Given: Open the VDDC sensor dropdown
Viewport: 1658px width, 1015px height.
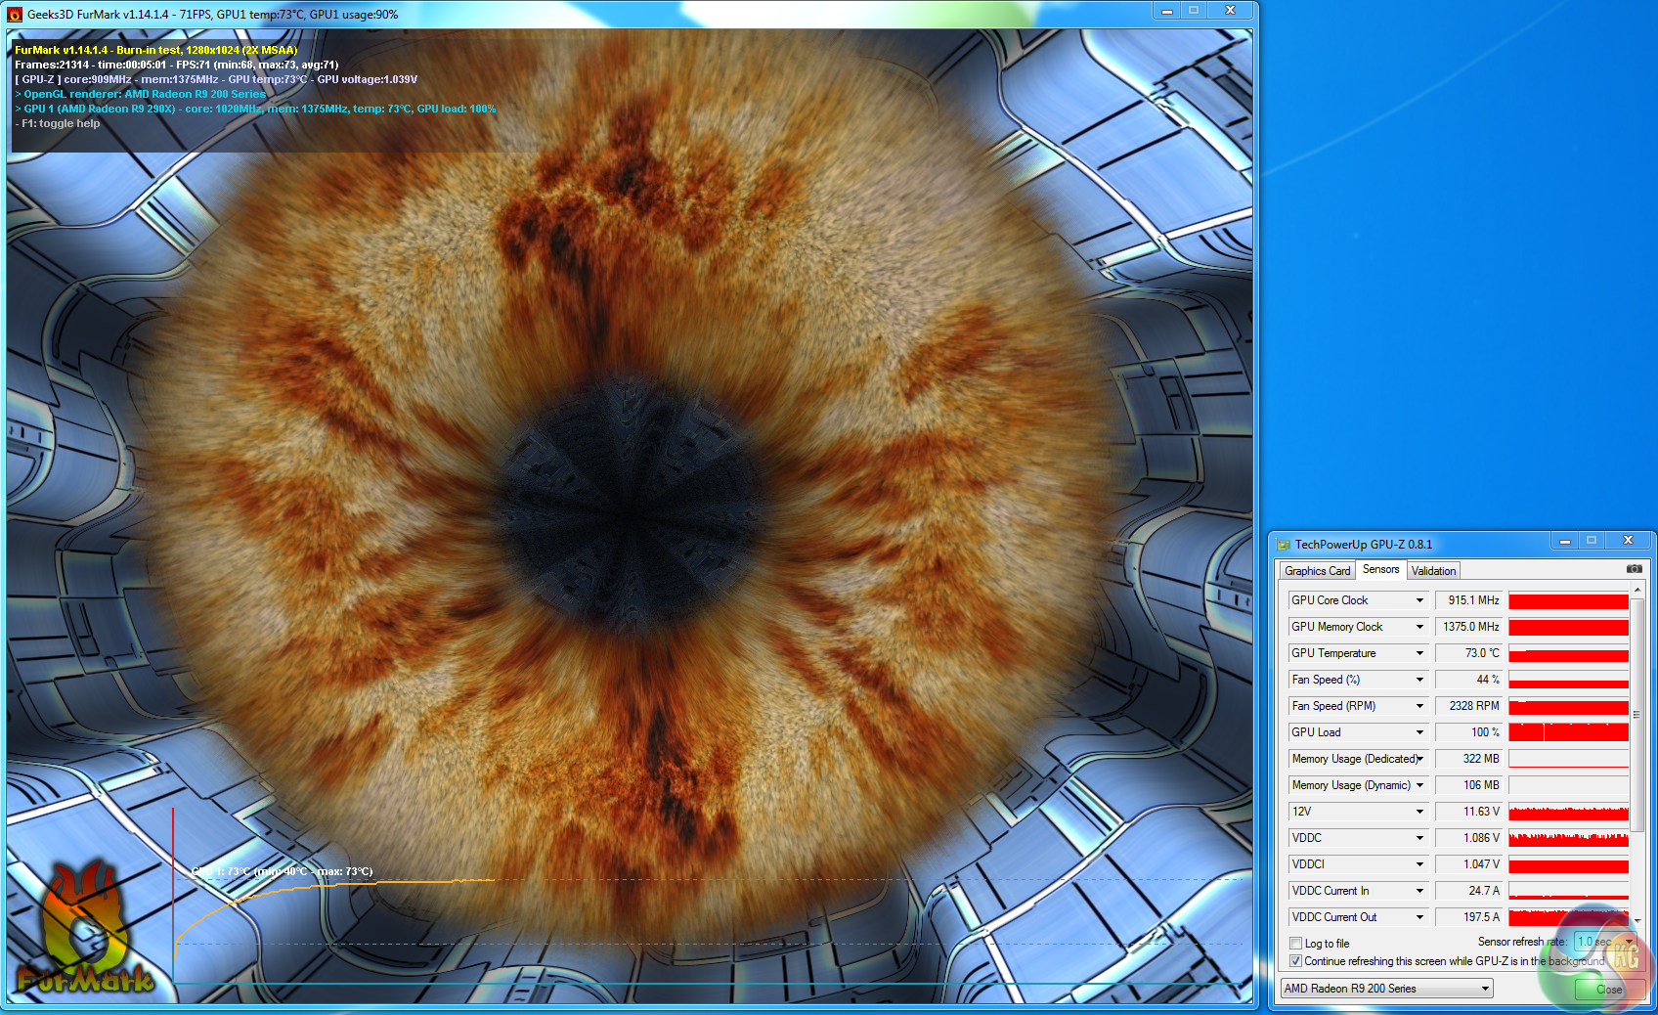Looking at the screenshot, I should click(1419, 838).
